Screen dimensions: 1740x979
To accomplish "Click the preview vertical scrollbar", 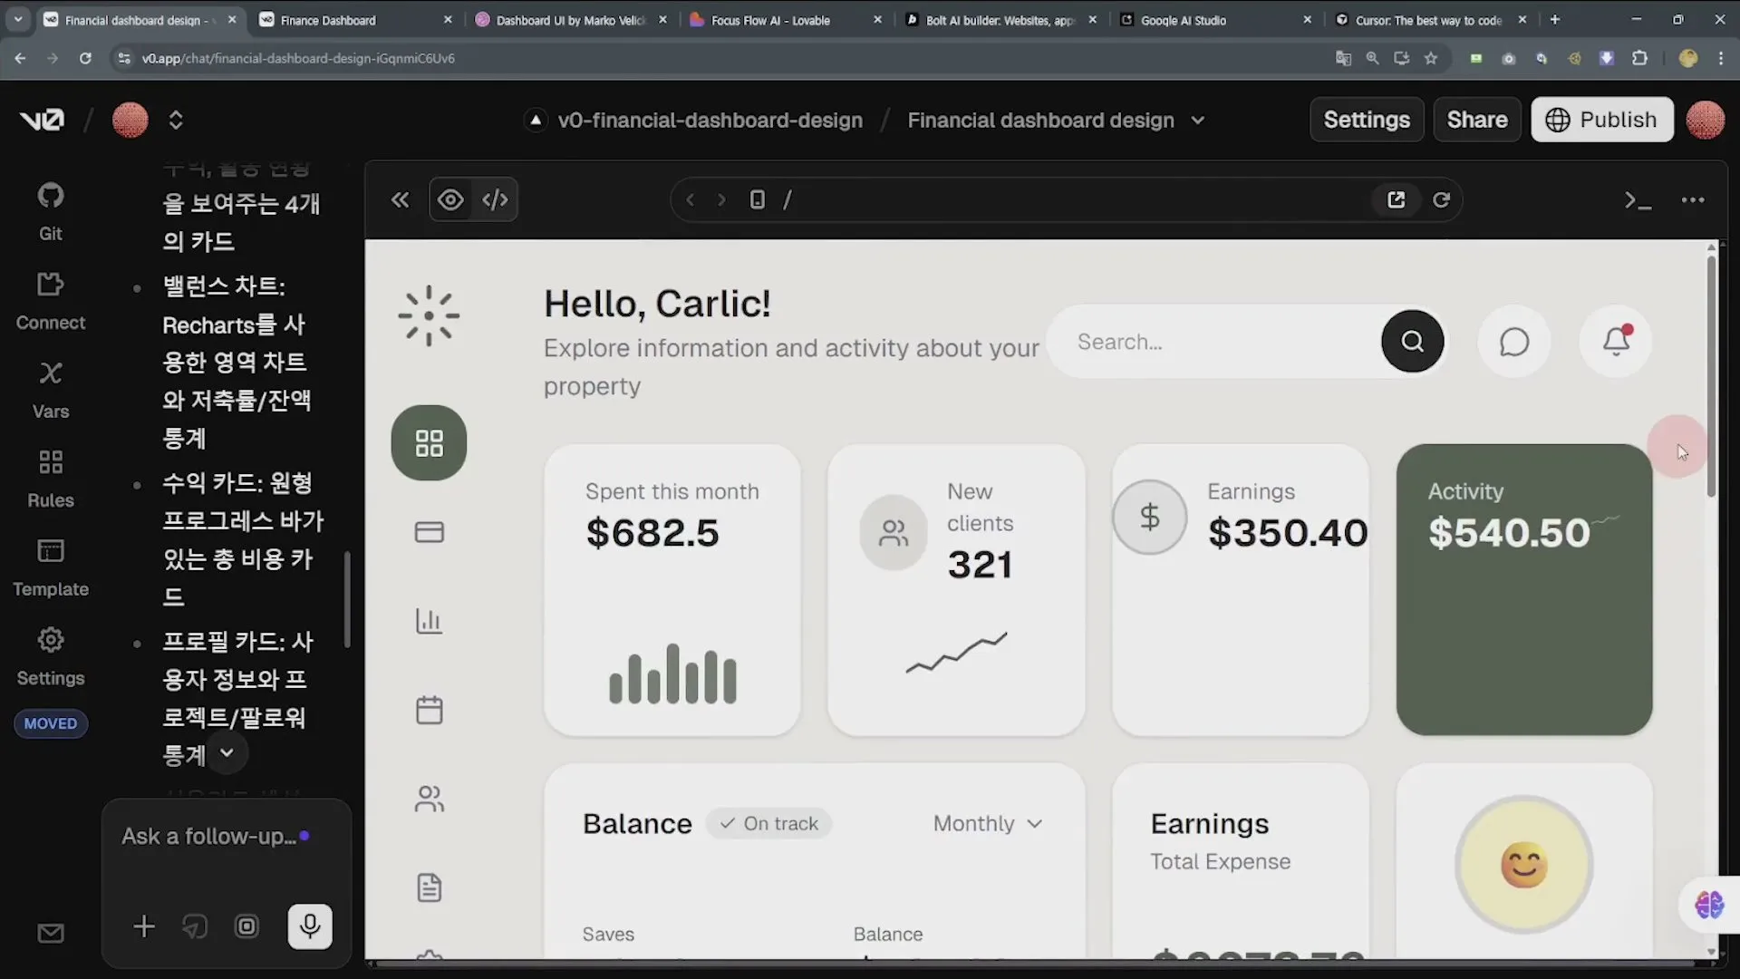I will click(x=1711, y=375).
